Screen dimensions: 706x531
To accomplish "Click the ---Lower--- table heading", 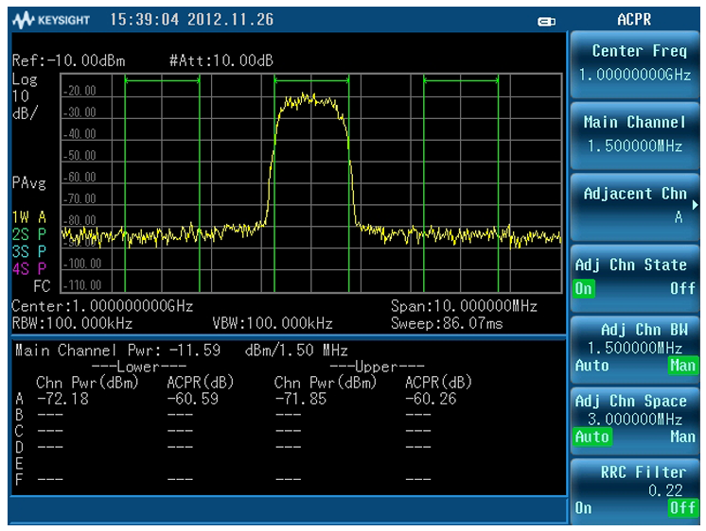I will 139,367.
